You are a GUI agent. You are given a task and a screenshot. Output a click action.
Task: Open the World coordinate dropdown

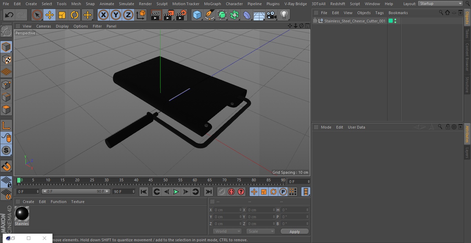click(227, 231)
